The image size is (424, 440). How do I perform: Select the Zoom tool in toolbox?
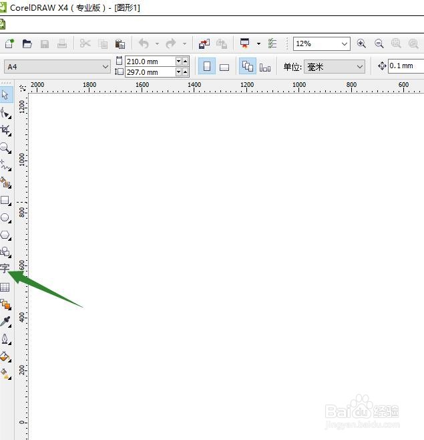pyautogui.click(x=5, y=148)
